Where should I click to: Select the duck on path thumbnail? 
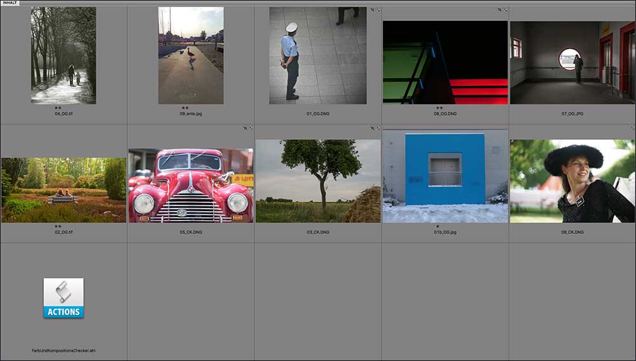pos(191,55)
